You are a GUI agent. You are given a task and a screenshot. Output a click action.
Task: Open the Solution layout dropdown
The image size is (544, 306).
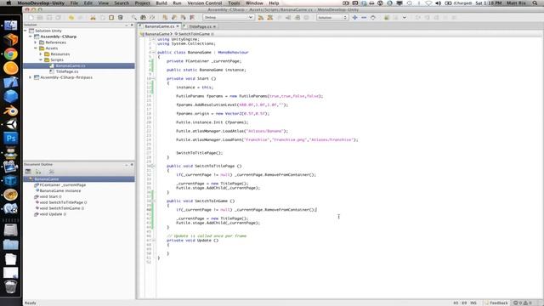pos(332,17)
